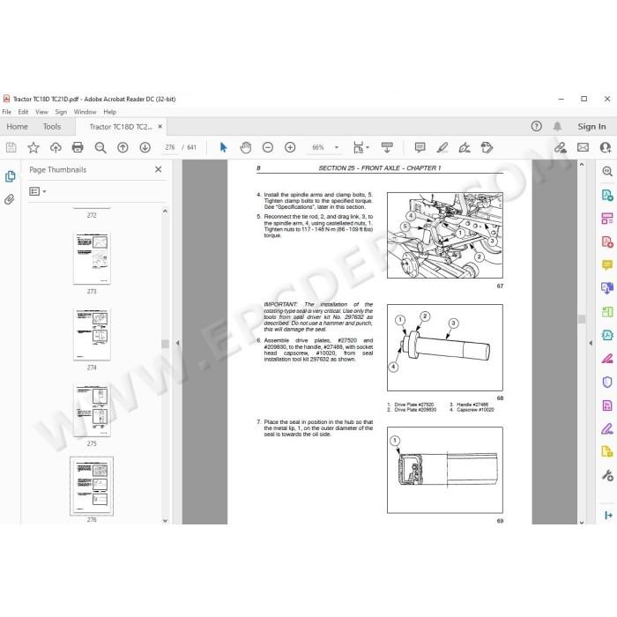Open the notifications bell
The height and width of the screenshot is (617, 617).
[557, 126]
